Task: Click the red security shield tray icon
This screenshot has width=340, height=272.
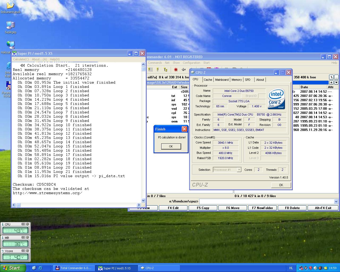Action: [x=311, y=268]
